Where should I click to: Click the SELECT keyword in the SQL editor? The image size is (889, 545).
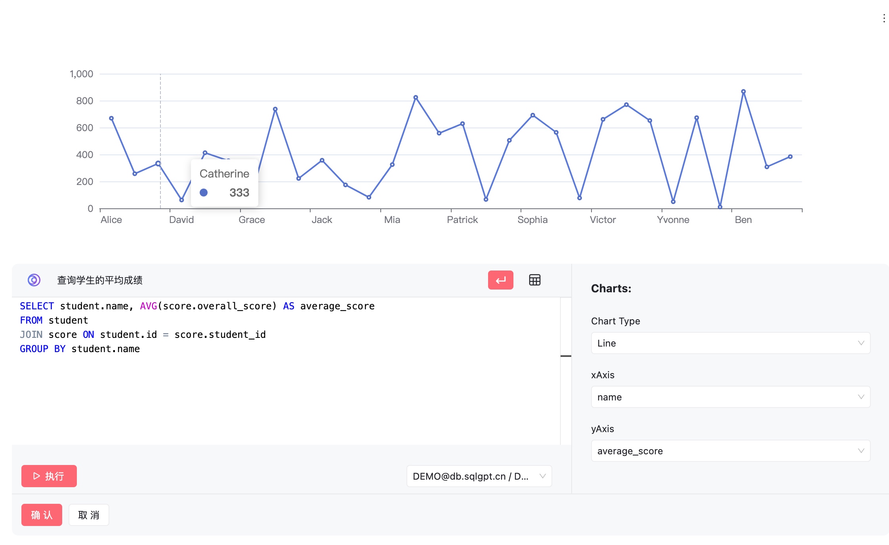pyautogui.click(x=37, y=306)
